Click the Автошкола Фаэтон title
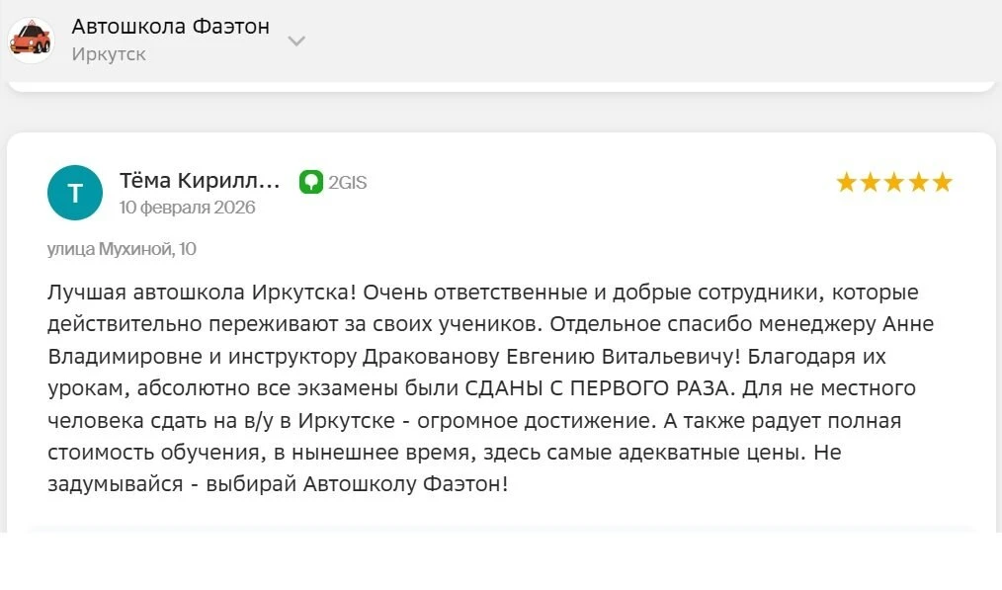 pyautogui.click(x=171, y=27)
